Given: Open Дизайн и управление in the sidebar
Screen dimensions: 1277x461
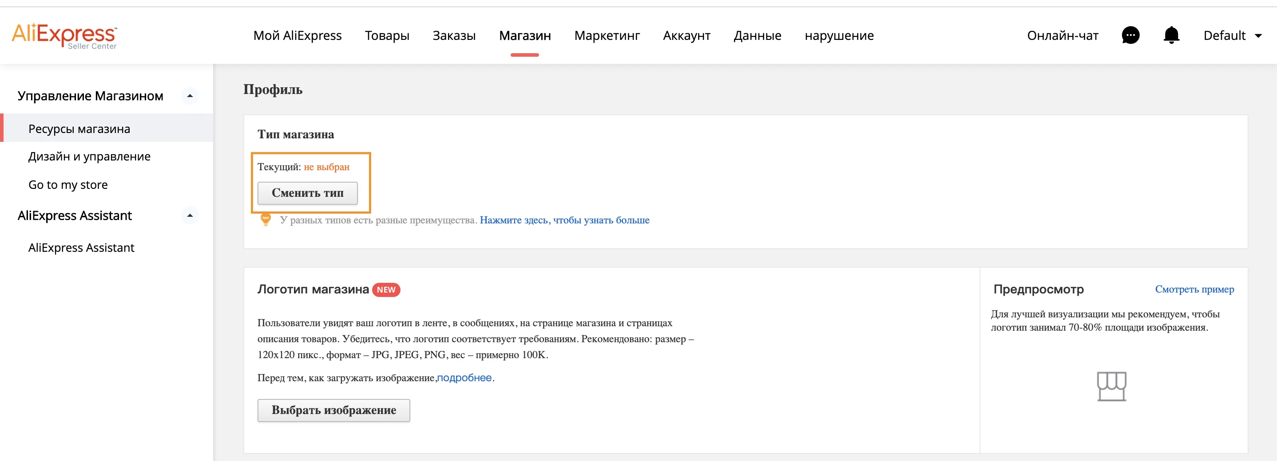Looking at the screenshot, I should pyautogui.click(x=89, y=156).
